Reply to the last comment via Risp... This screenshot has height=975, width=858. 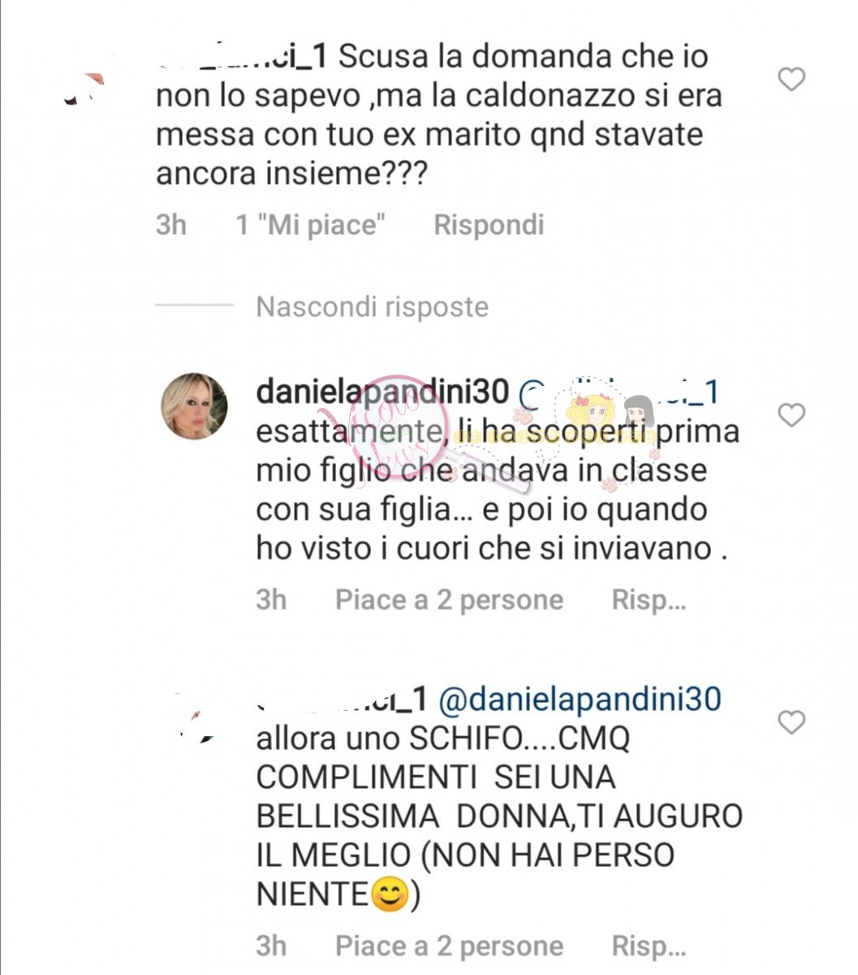tap(649, 946)
